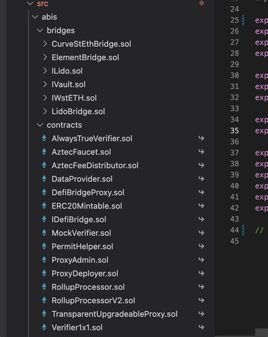Click line number 35 in editor gutter
The height and width of the screenshot is (337, 268).
click(x=235, y=131)
